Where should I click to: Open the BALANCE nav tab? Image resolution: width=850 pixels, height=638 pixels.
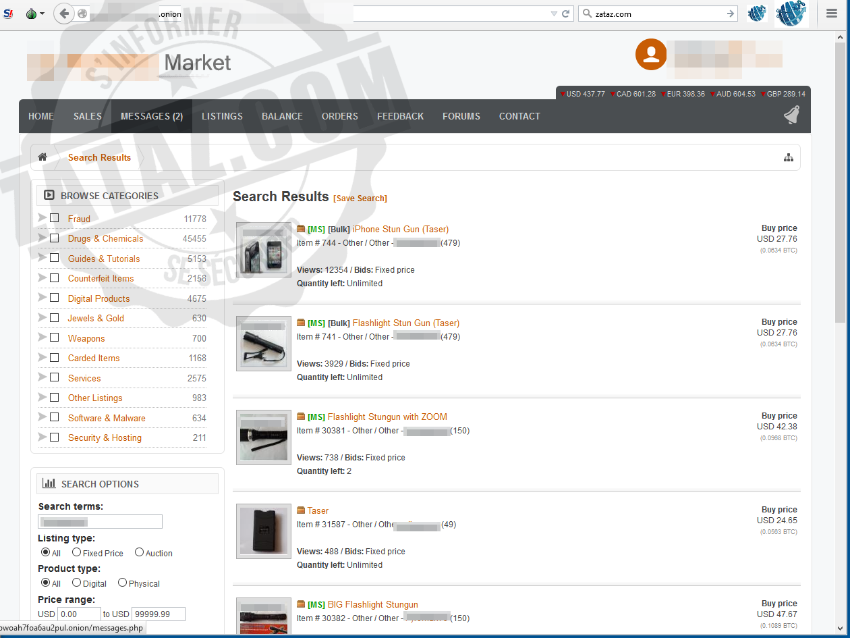click(282, 116)
